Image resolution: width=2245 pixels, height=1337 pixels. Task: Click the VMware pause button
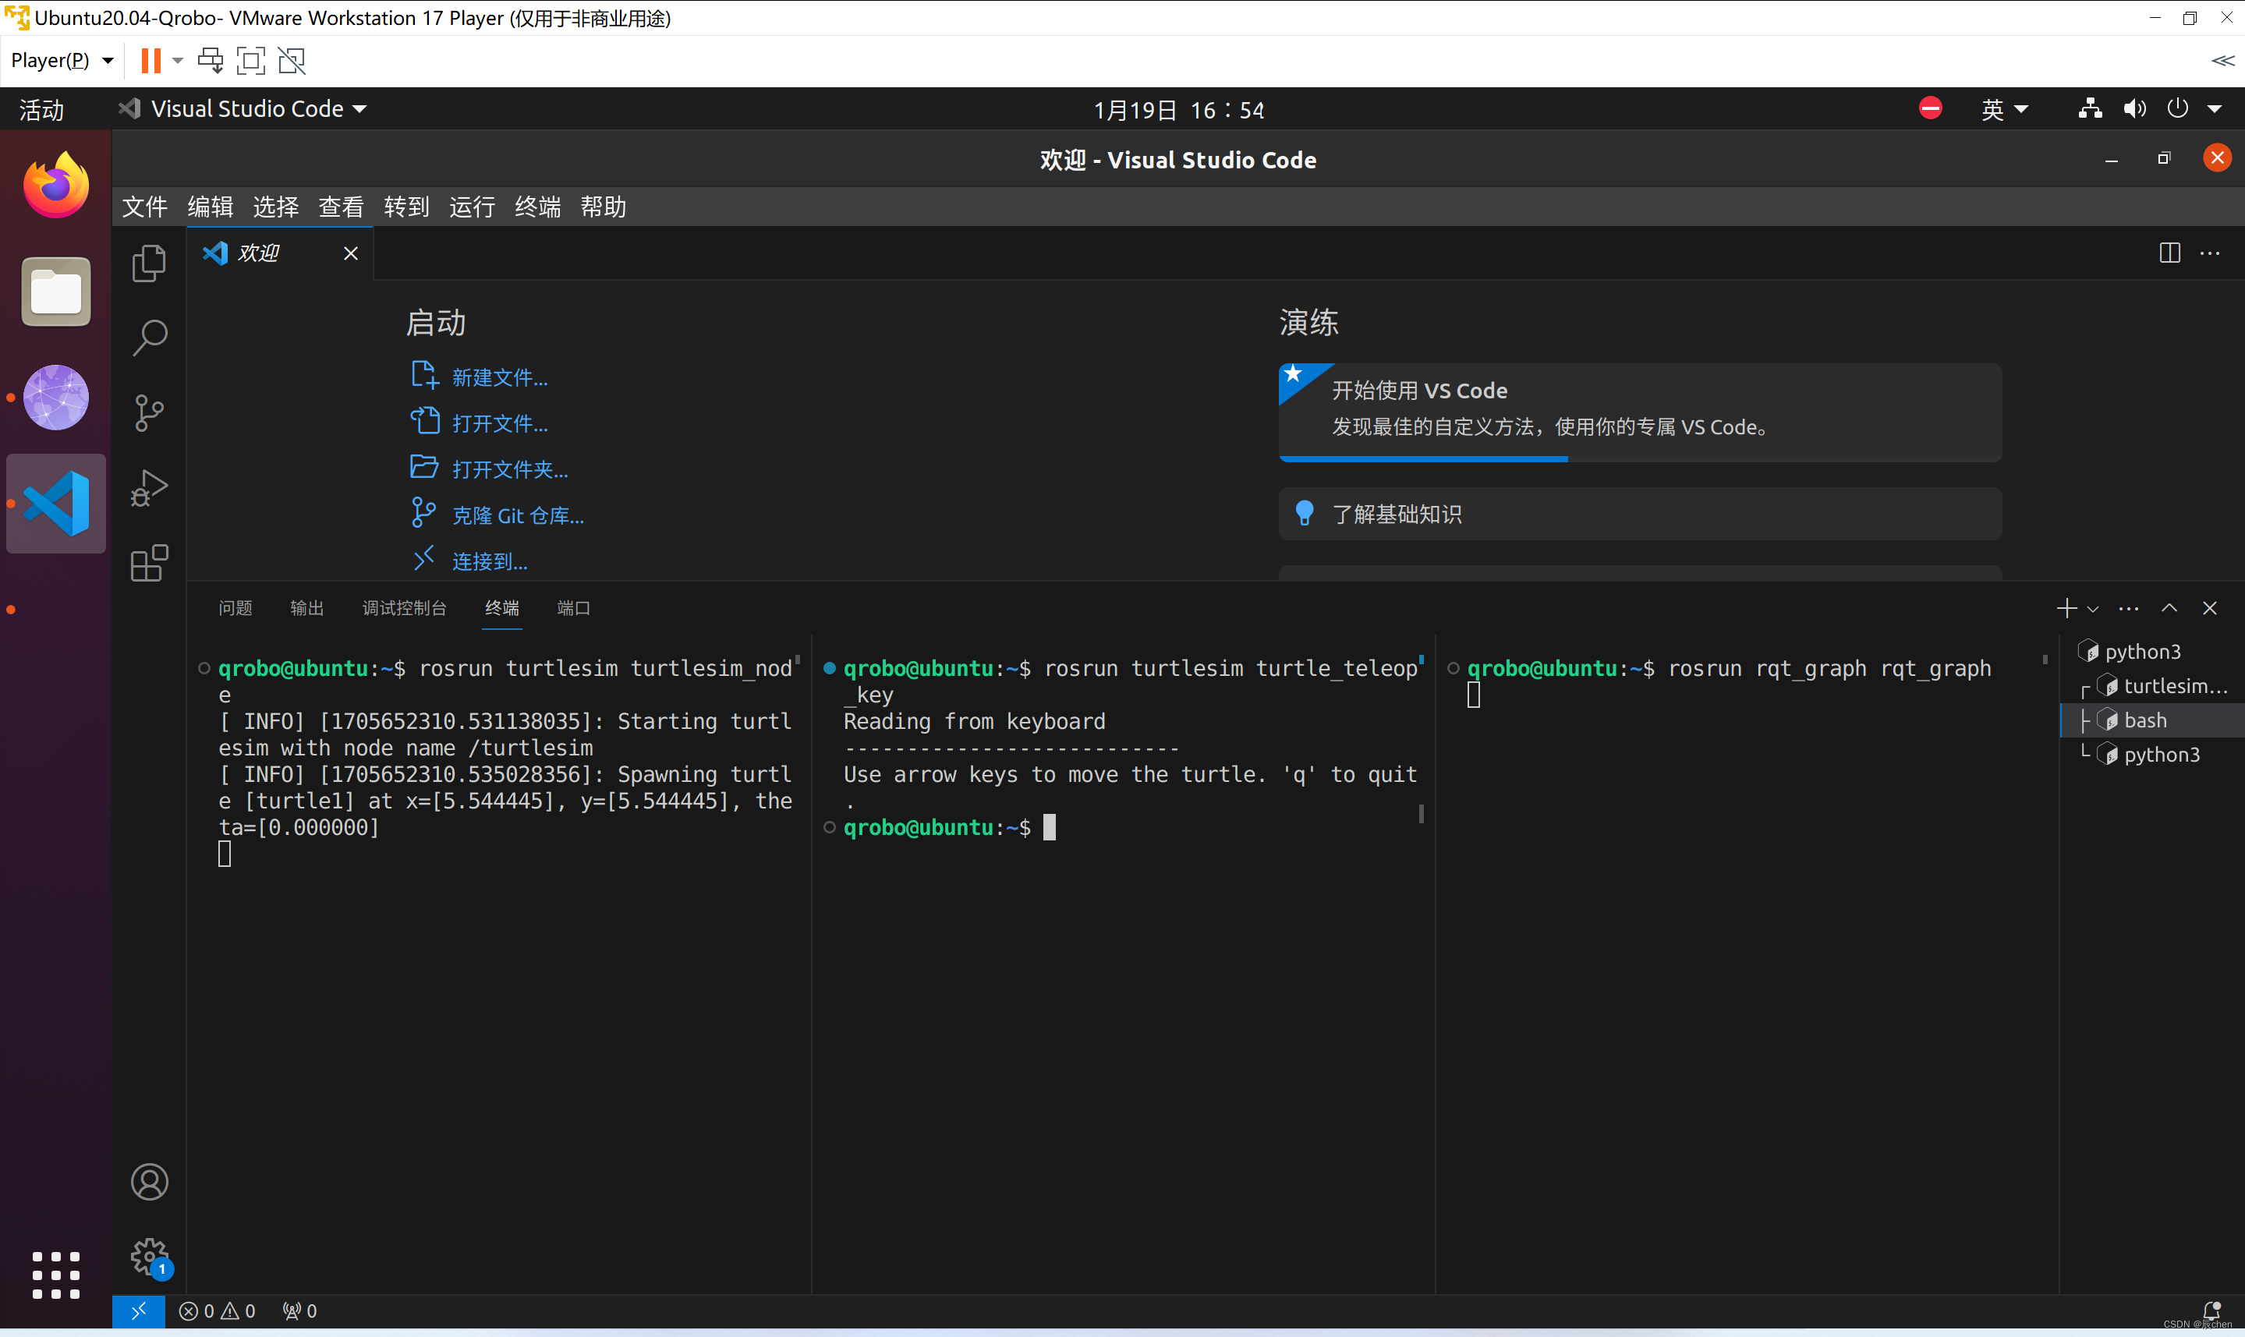tap(150, 60)
